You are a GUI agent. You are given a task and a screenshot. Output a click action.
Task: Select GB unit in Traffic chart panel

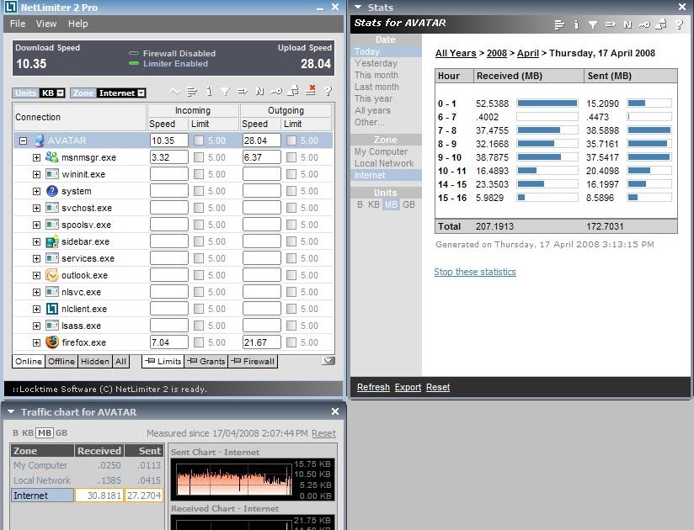coord(61,432)
